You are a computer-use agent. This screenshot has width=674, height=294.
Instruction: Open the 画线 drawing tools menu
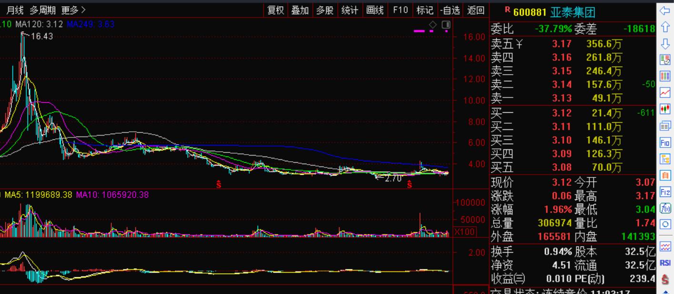click(375, 10)
